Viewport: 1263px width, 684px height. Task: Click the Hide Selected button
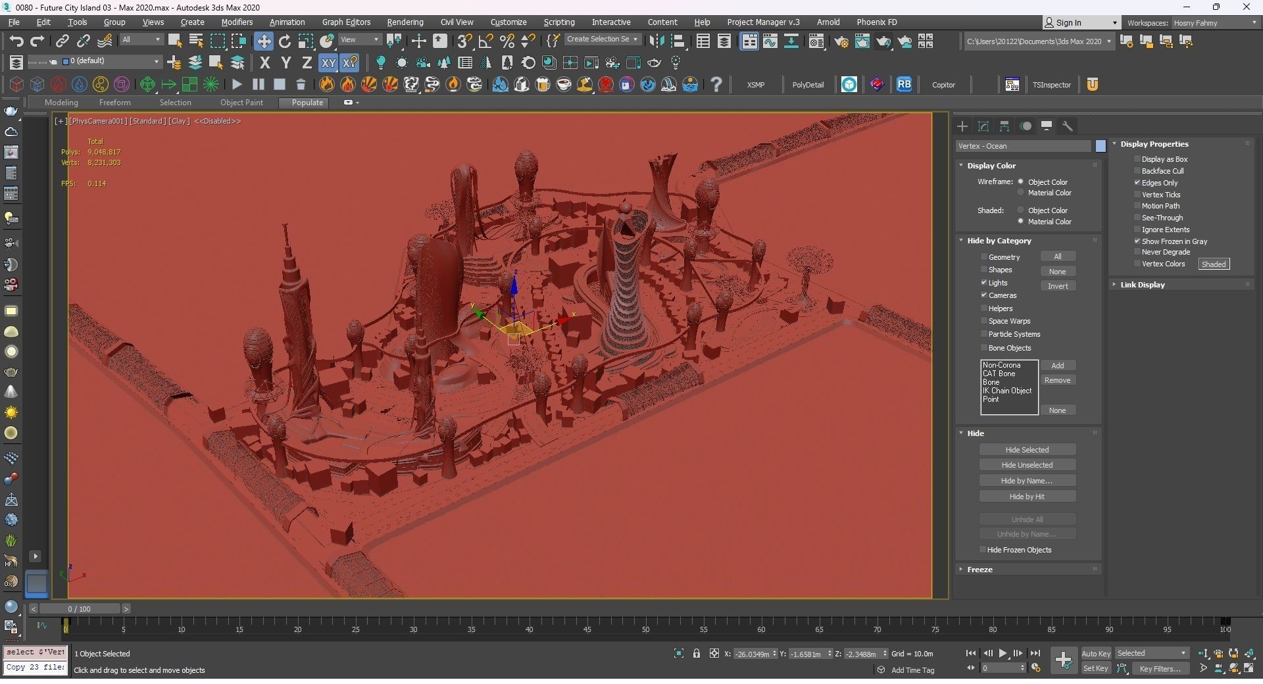click(1028, 450)
